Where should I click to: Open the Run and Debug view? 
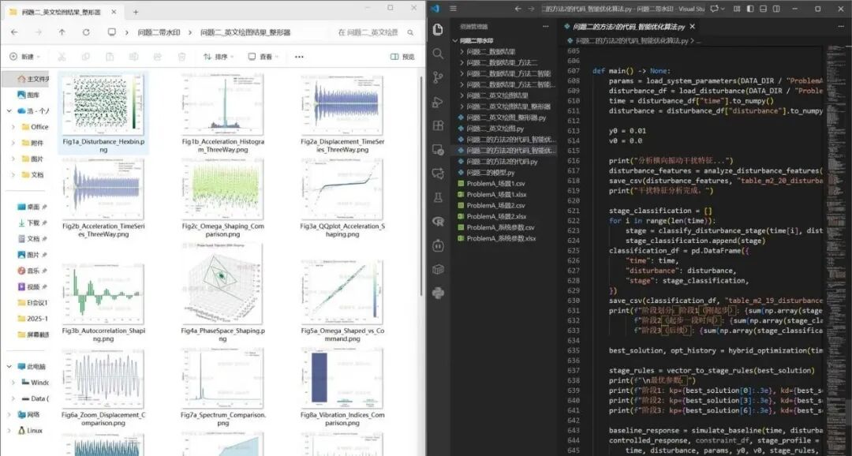pyautogui.click(x=438, y=102)
